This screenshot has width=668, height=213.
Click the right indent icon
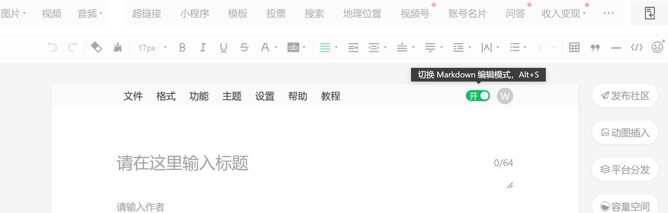[x=353, y=47]
